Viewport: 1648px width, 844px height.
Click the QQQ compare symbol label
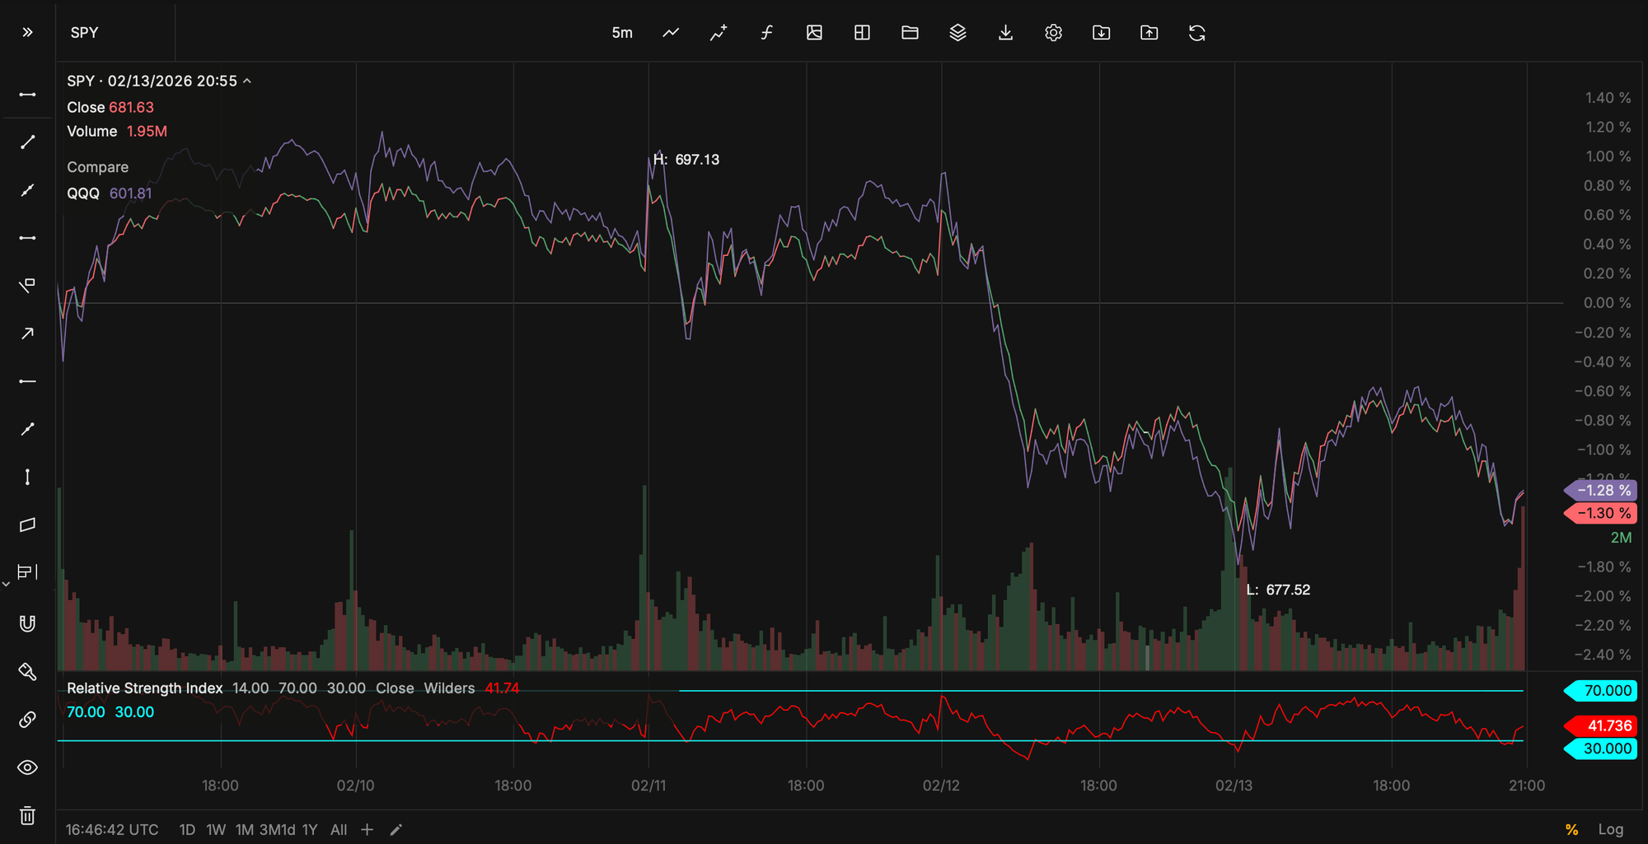pos(82,193)
